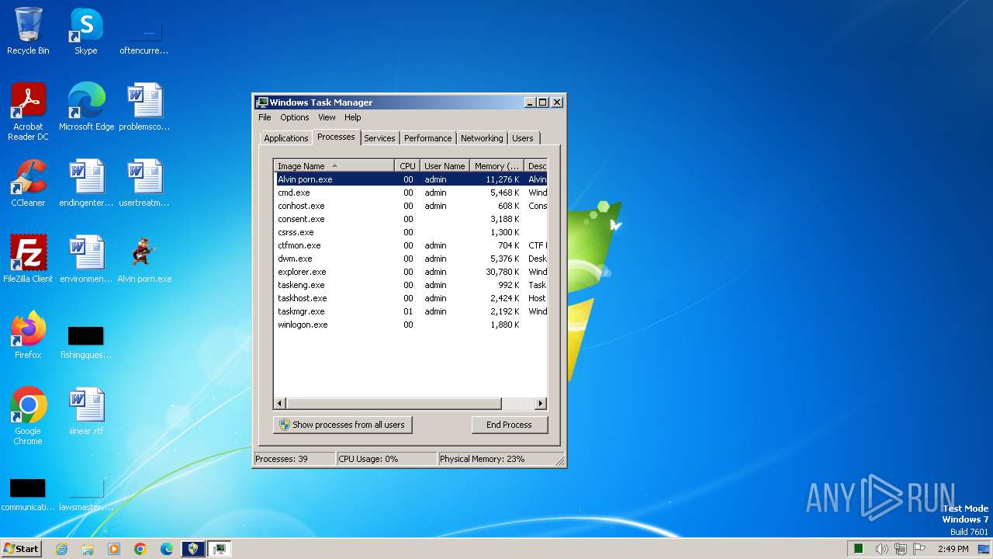Sort by CPU column header
993x559 pixels.
pyautogui.click(x=407, y=165)
